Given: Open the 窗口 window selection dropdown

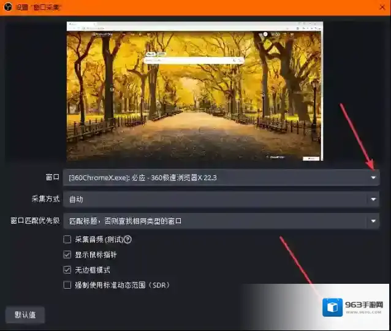Looking at the screenshot, I should (x=221, y=178).
